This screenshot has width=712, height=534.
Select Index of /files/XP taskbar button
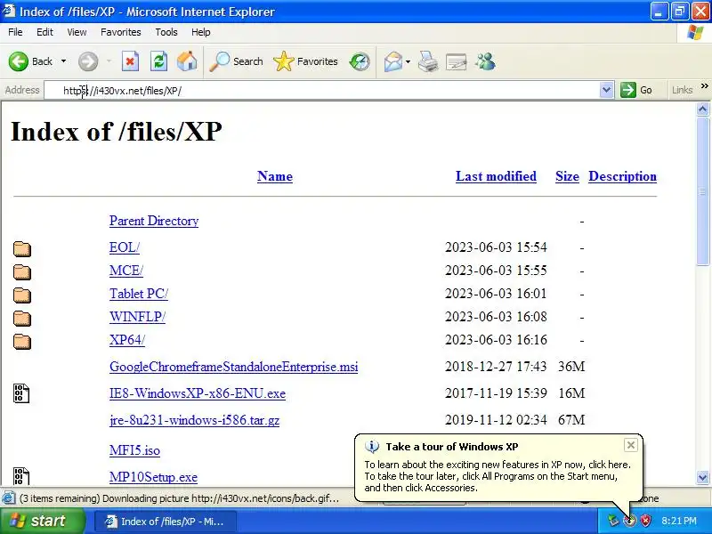(166, 522)
